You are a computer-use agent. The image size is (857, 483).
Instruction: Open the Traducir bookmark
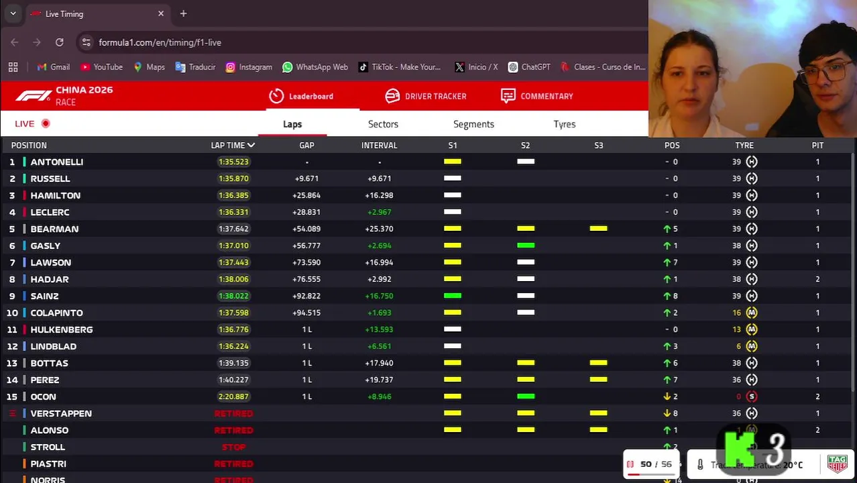click(x=195, y=67)
